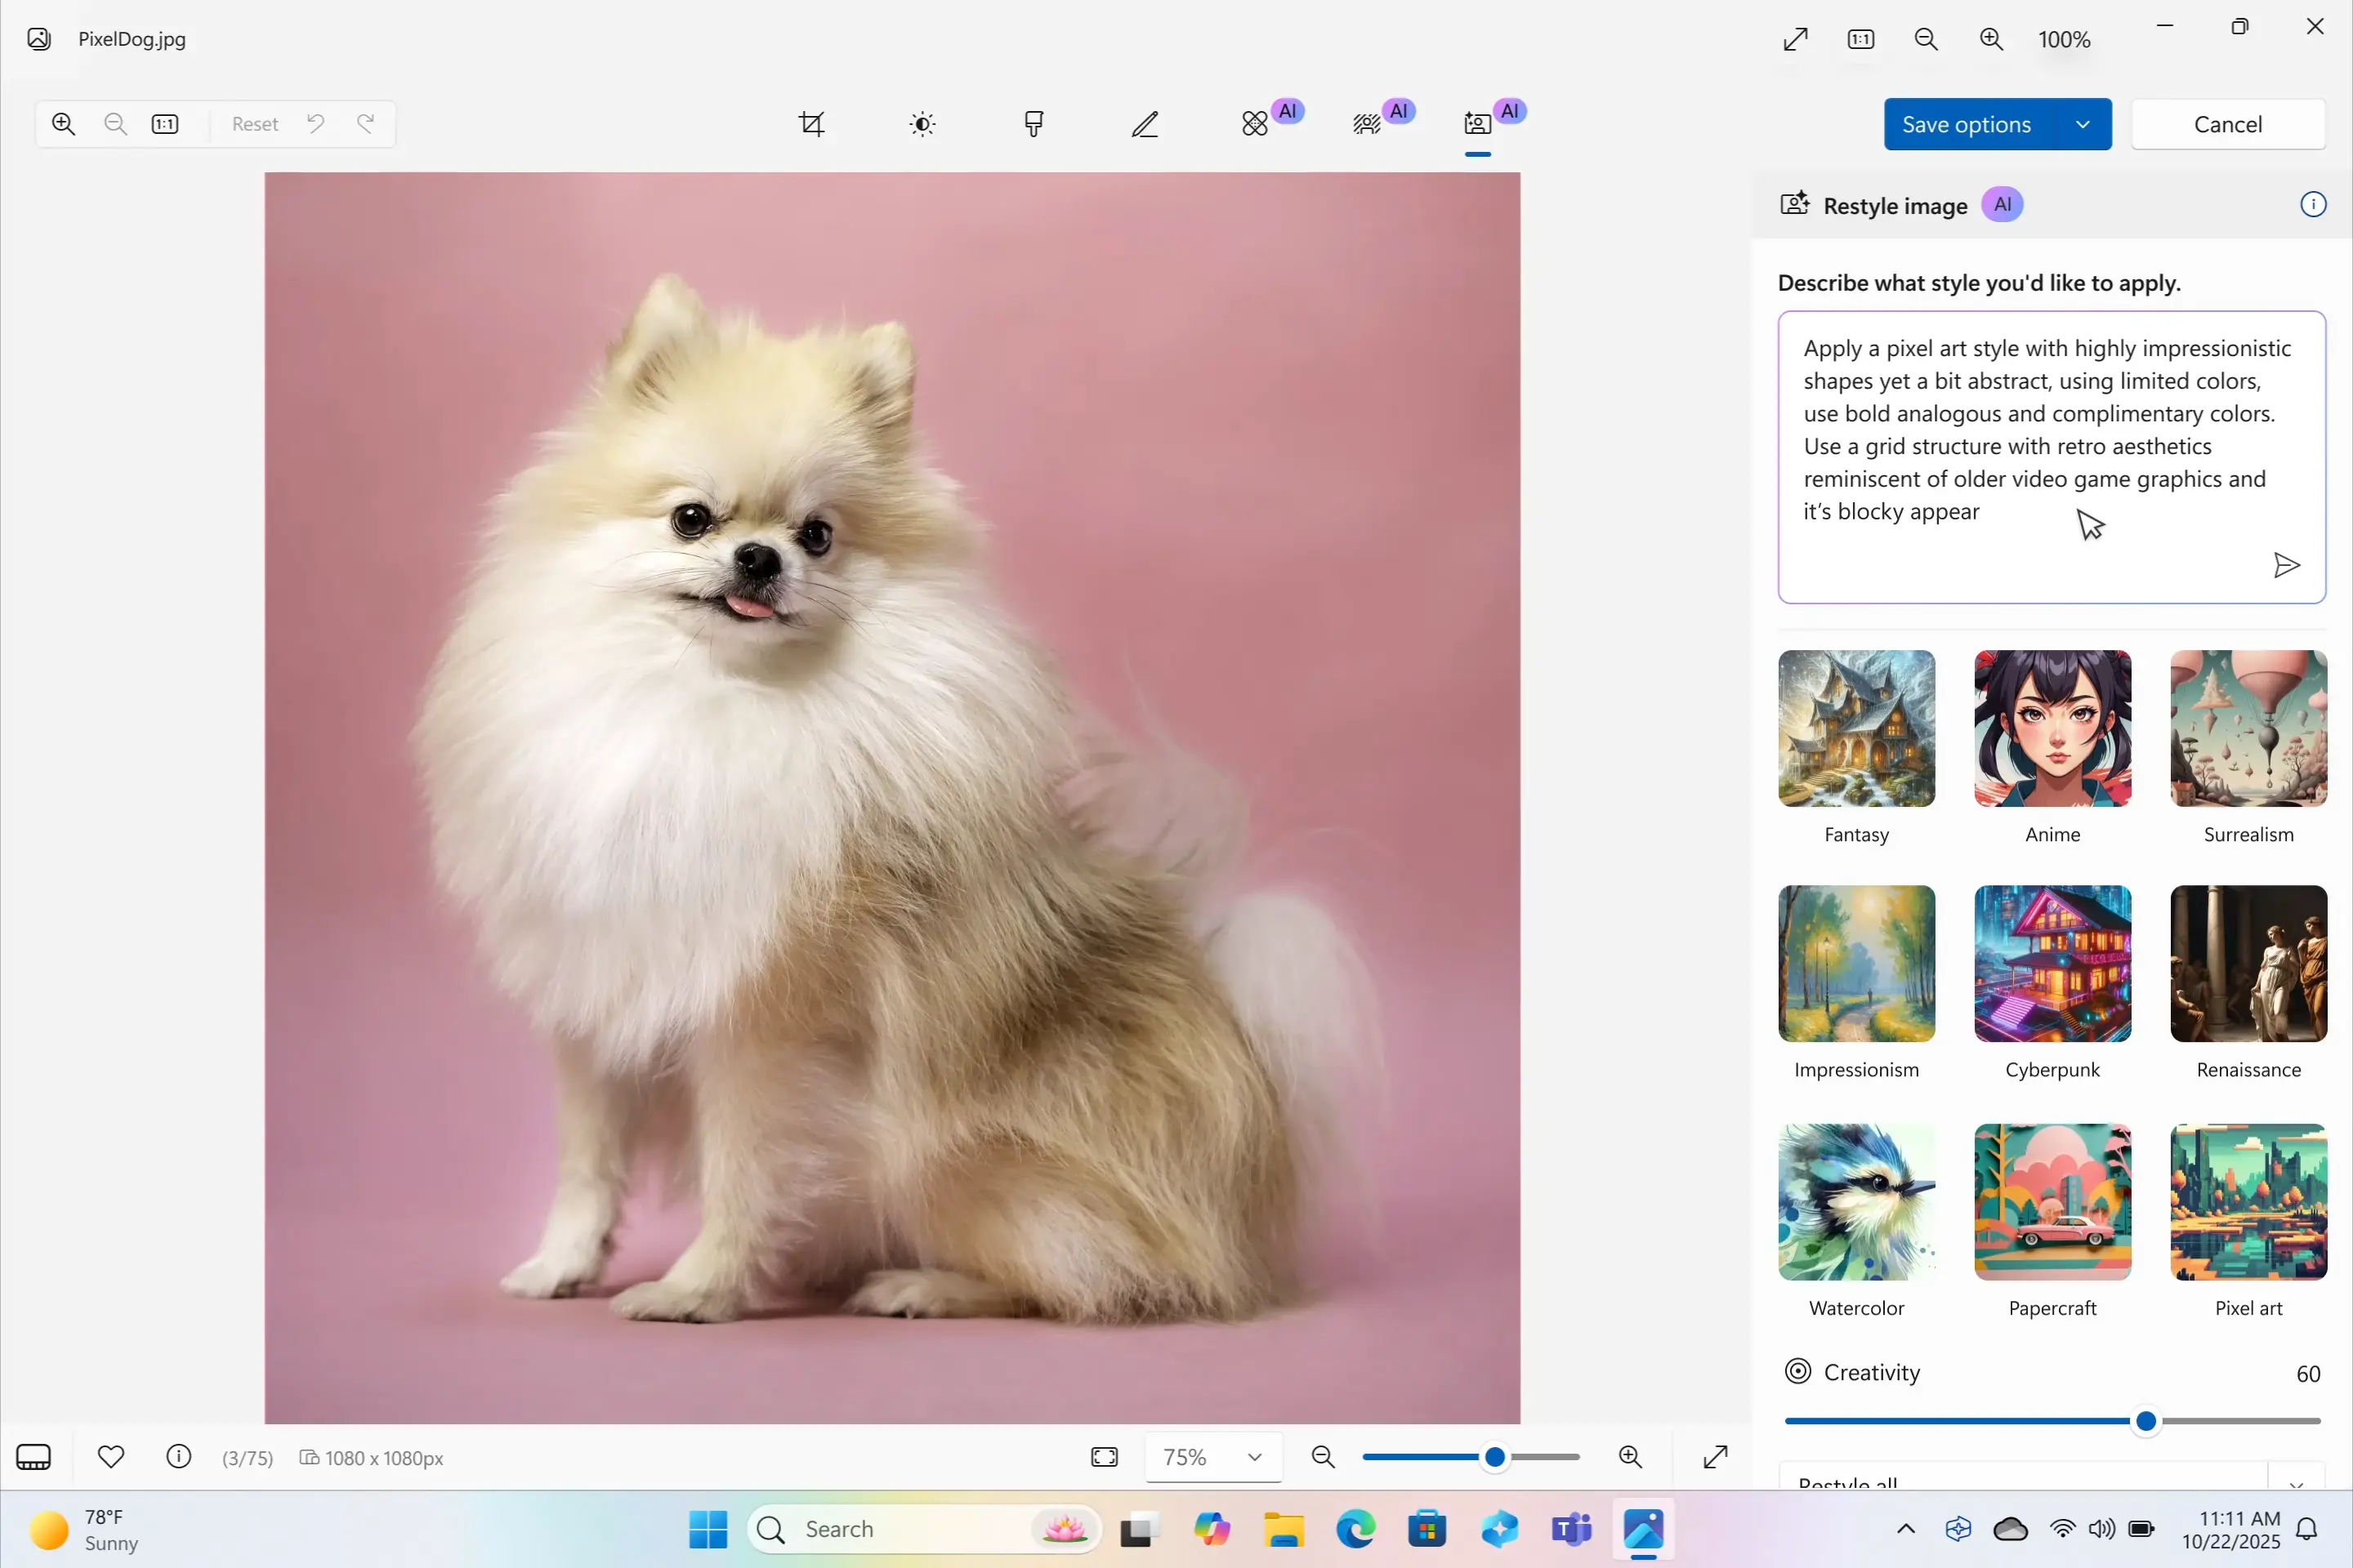Image resolution: width=2353 pixels, height=1568 pixels.
Task: Click the Creativity slider handle
Action: (2146, 1421)
